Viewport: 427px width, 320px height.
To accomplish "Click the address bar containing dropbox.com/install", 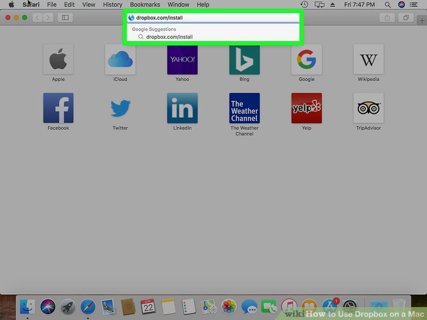I will [x=213, y=18].
